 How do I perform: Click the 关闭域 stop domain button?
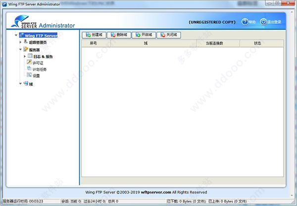tap(169, 35)
